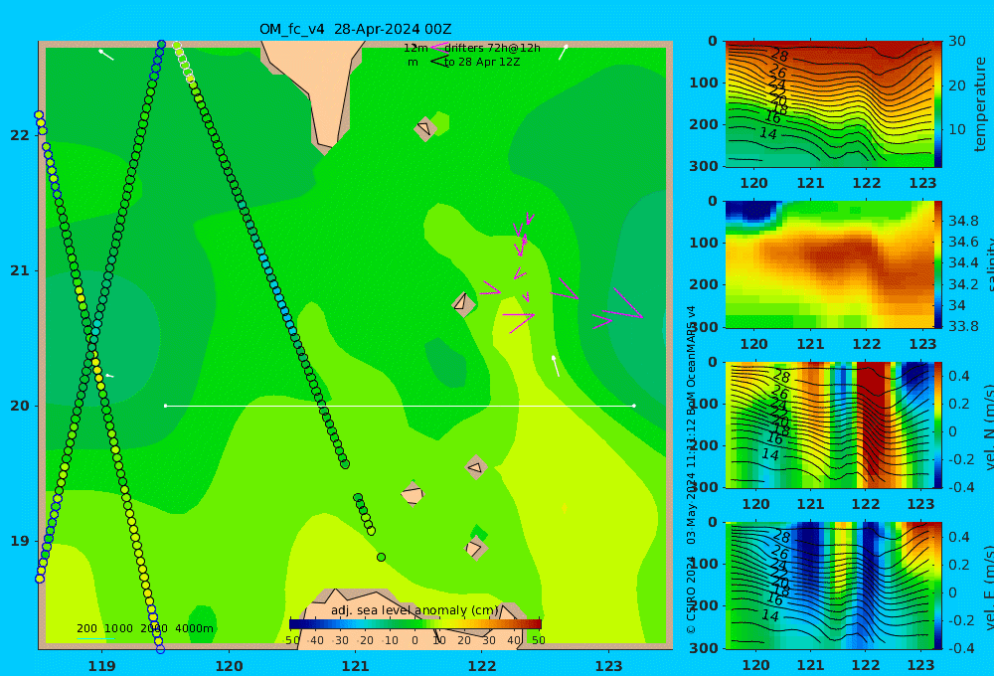Select the 'drifters 72h@12h' legend text
This screenshot has height=676, width=994.
click(493, 48)
